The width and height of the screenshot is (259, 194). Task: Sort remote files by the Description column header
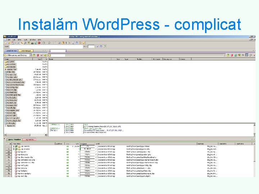pyautogui.click(x=171, y=59)
